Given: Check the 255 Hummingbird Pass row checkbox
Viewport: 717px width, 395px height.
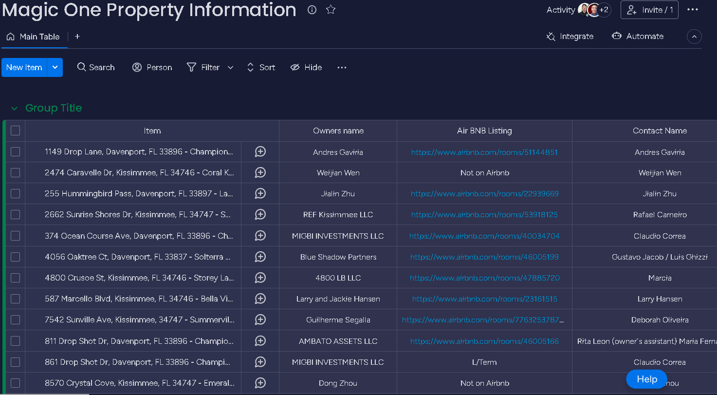Looking at the screenshot, I should (16, 194).
